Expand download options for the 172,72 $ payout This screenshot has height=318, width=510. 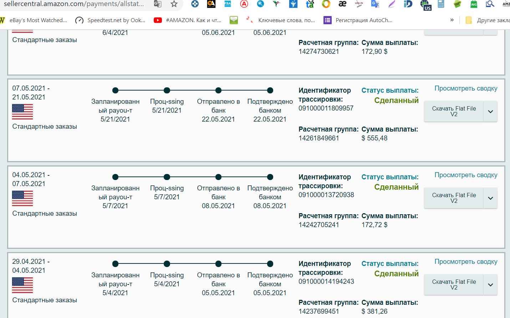(x=490, y=198)
